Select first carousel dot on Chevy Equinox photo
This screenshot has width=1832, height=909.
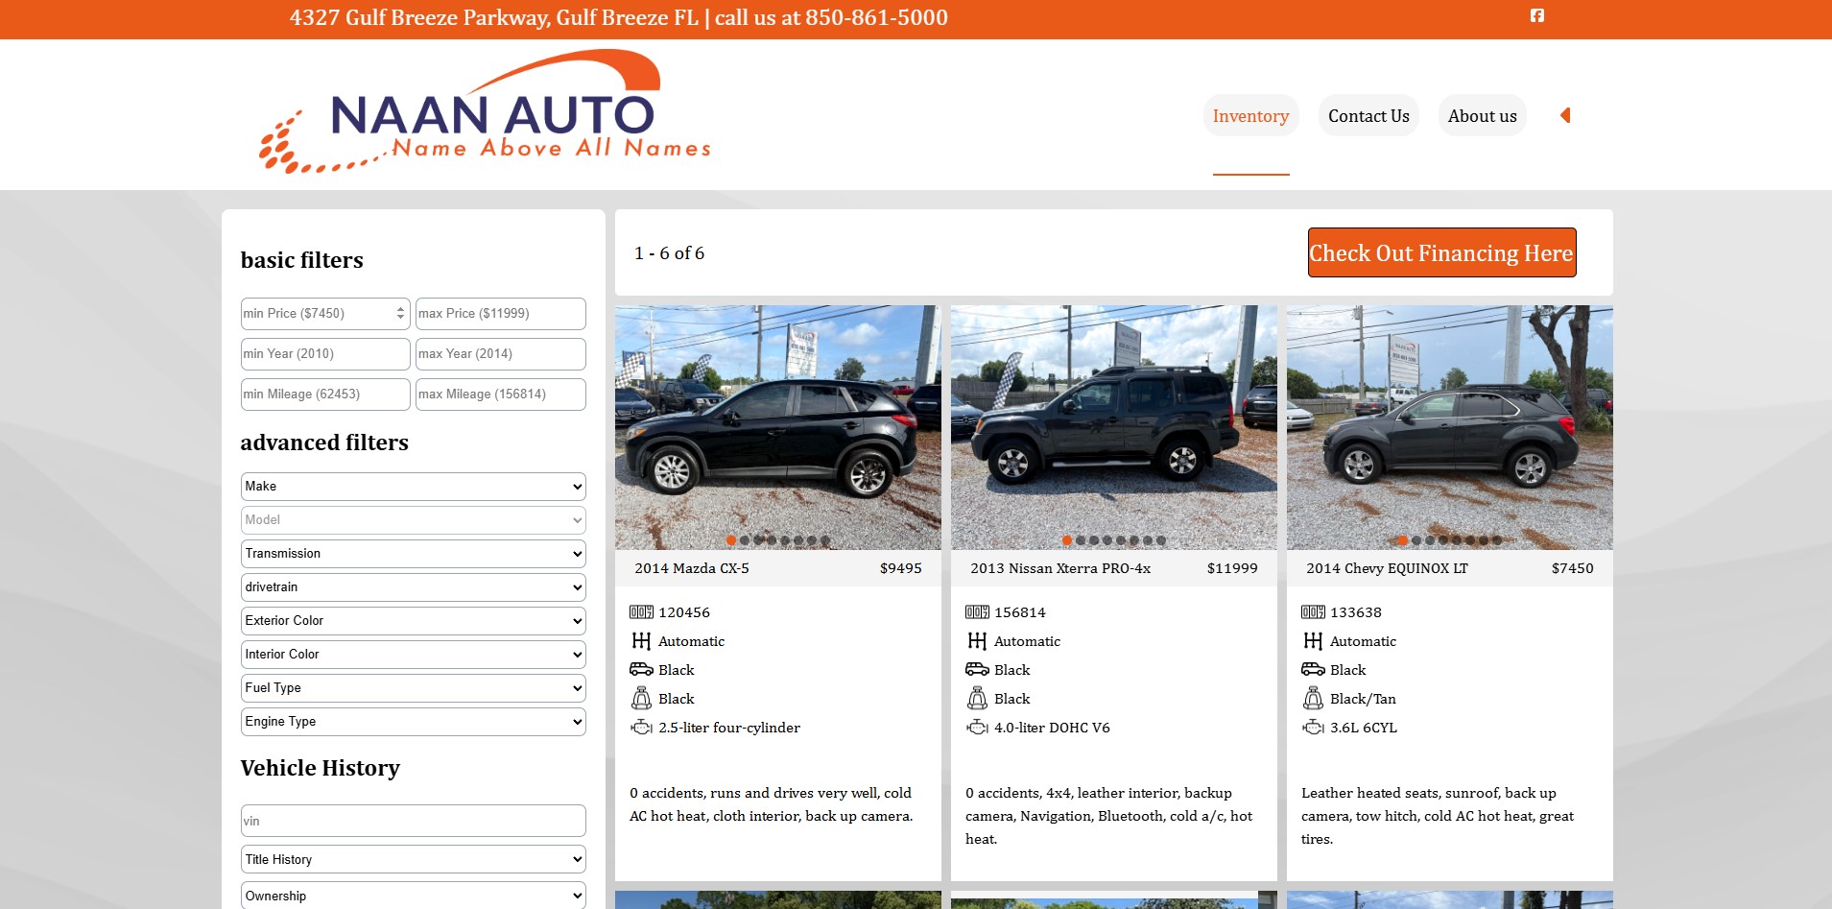point(1403,540)
